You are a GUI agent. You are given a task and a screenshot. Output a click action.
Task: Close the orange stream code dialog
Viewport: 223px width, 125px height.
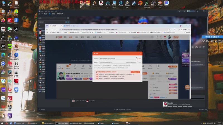(140, 53)
